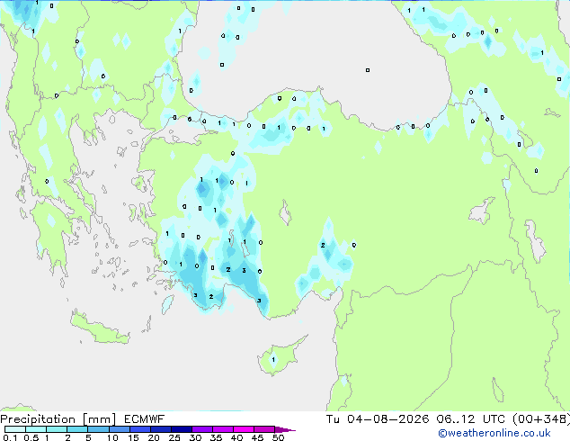This screenshot has width=570, height=441.
Task: Choose the 35–40 mm violet legend swatch
Action: click(x=222, y=429)
